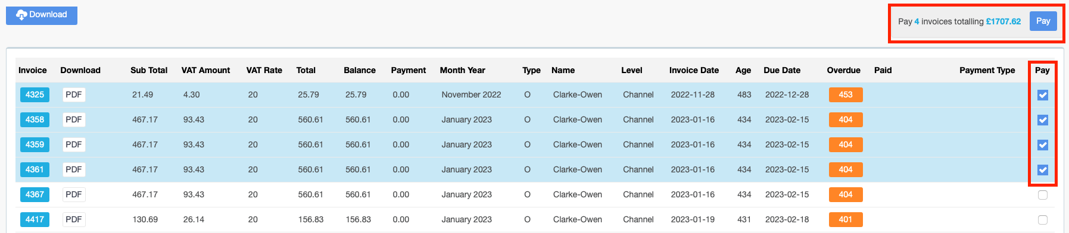Viewport: 1069px width, 233px height.
Task: Open invoice 4358 link
Action: (x=35, y=119)
